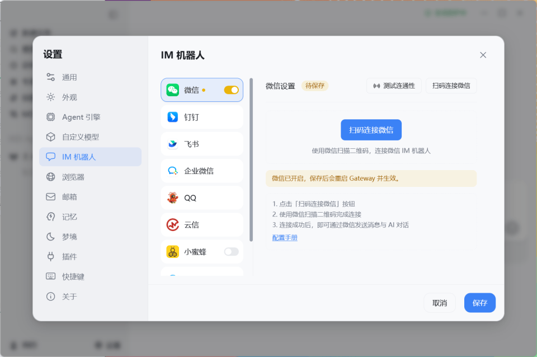Click the 快捷键 keyboard icon
This screenshot has height=357, width=537.
(51, 276)
